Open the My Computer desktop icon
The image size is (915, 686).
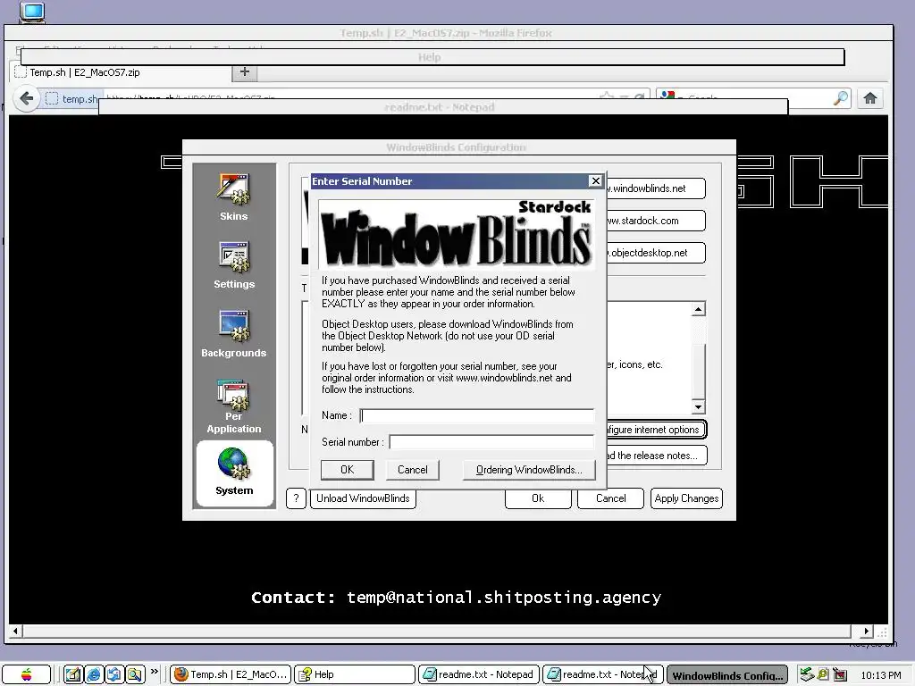point(32,12)
